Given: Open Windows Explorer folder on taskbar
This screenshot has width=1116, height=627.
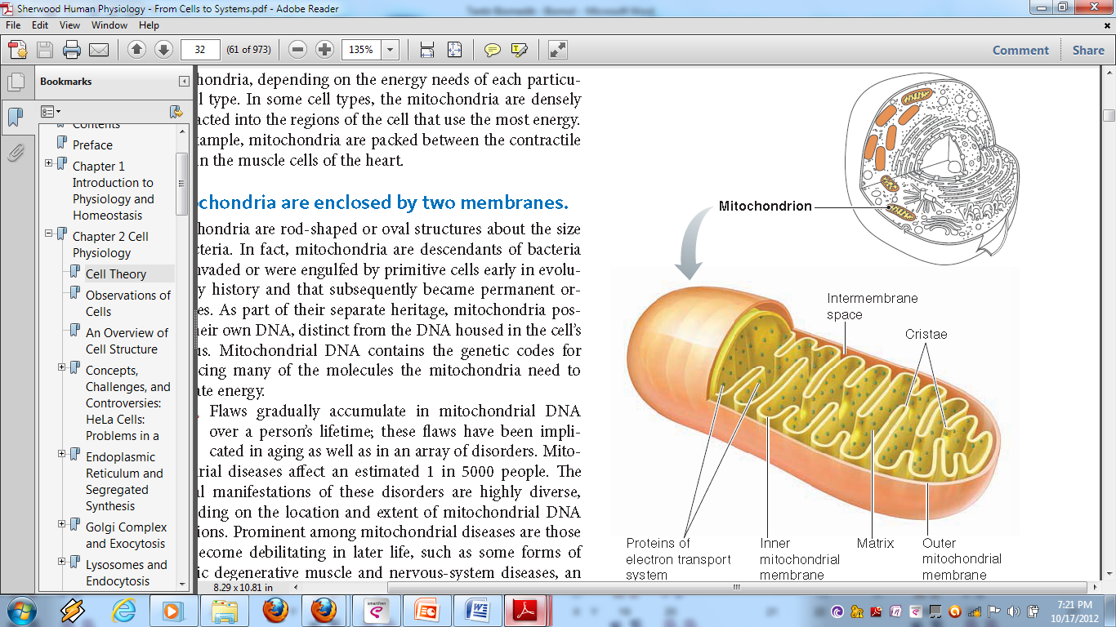Looking at the screenshot, I should 225,611.
